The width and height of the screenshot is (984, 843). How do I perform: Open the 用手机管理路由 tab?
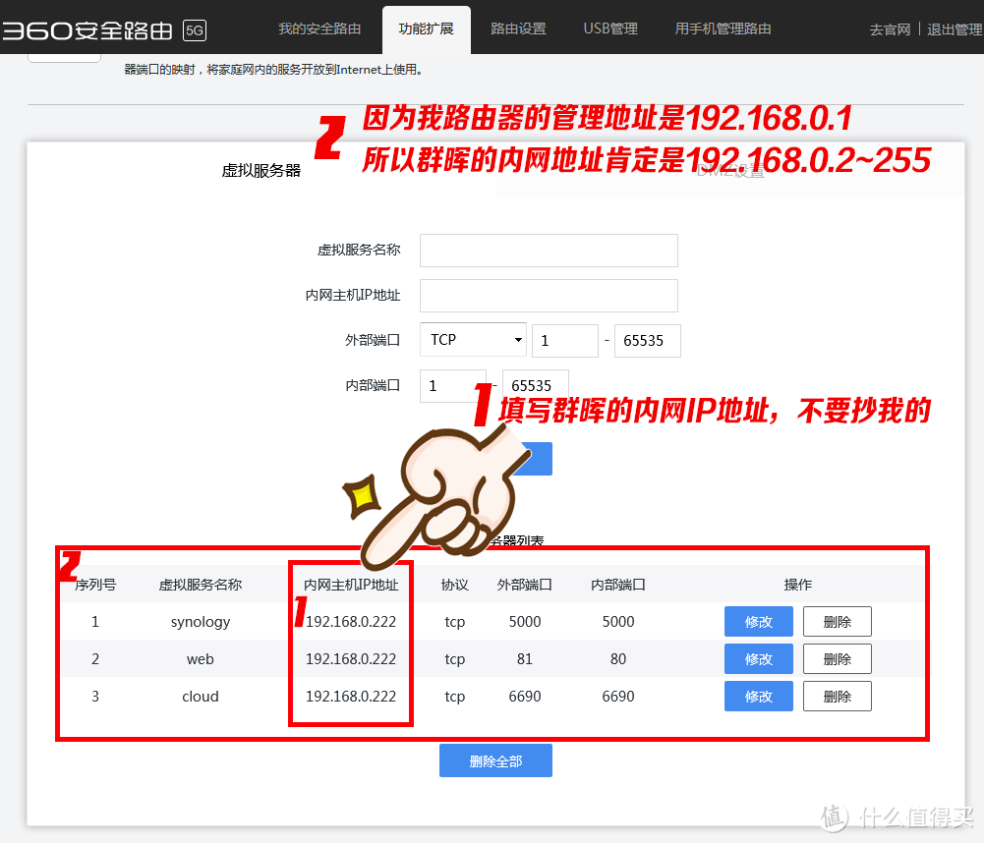pos(723,28)
